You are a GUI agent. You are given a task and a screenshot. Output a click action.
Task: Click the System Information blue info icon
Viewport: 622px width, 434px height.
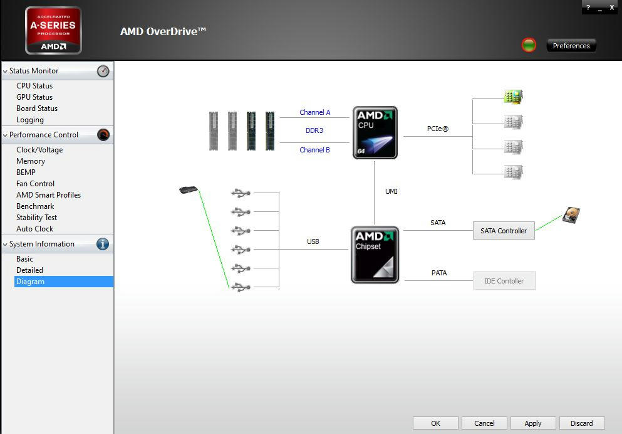point(103,244)
